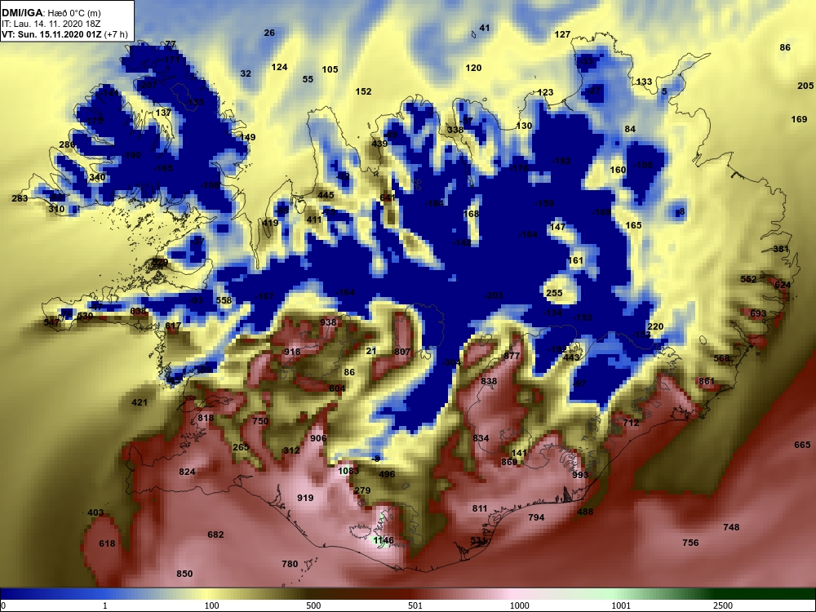Click the map value '938'
Image resolution: width=816 pixels, height=612 pixels.
click(328, 322)
